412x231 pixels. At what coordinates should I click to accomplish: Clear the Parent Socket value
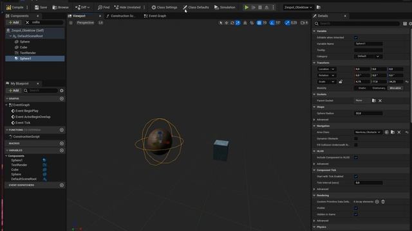point(380,101)
